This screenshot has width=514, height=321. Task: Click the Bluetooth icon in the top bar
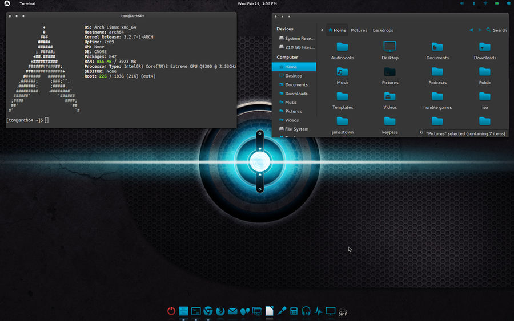point(473,3)
